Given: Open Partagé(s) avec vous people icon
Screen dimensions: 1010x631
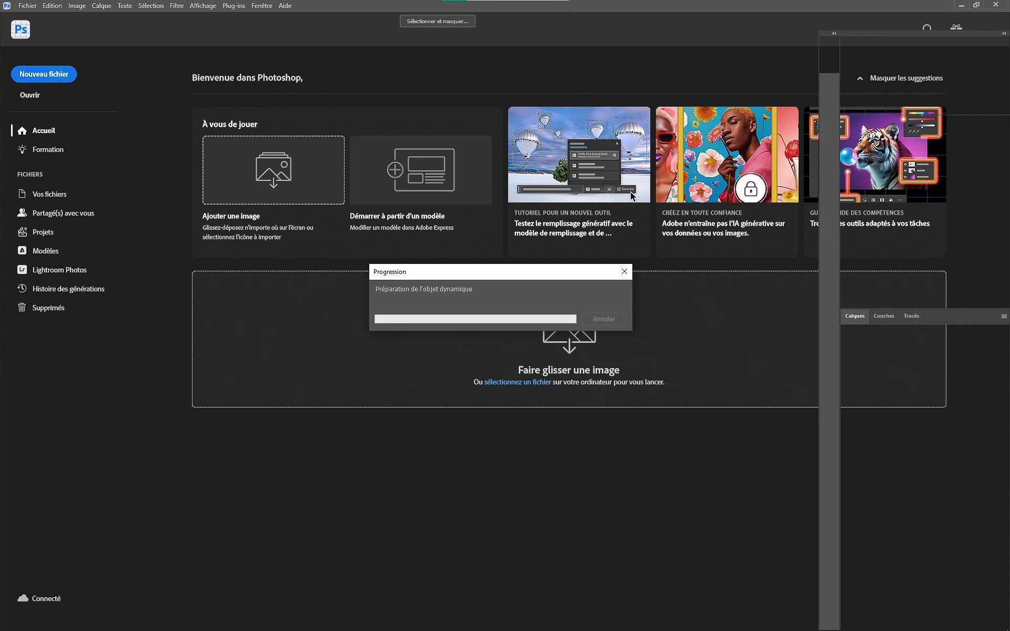Looking at the screenshot, I should click(22, 213).
